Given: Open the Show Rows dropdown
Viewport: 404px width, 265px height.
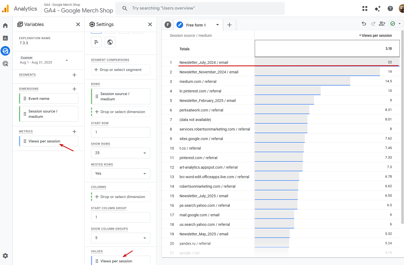Looking at the screenshot, I should (x=121, y=153).
